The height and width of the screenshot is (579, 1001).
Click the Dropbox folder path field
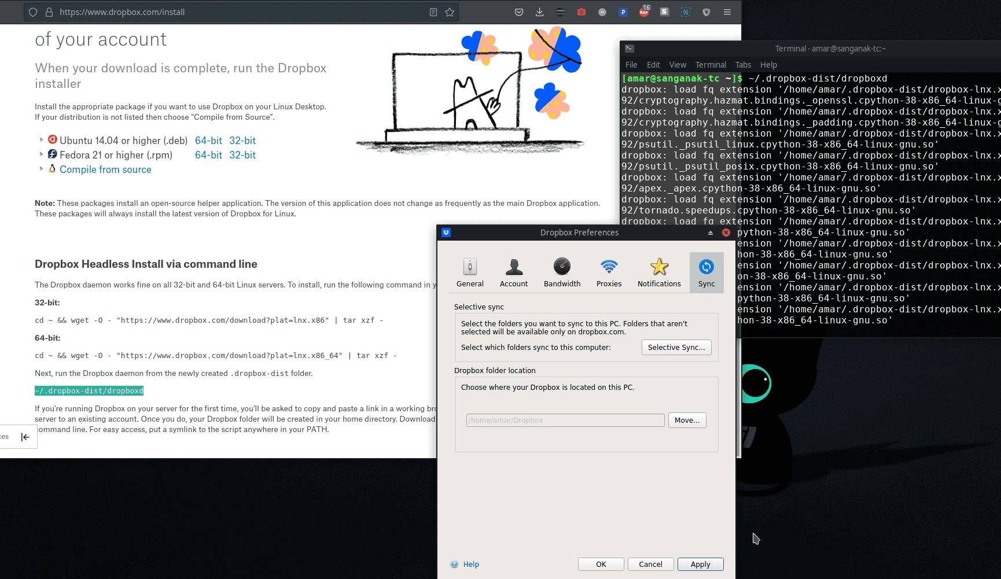(x=565, y=420)
